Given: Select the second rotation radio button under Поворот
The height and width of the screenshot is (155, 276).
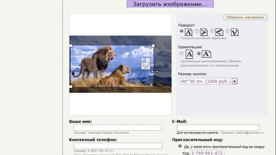Looking at the screenshot, I should pyautogui.click(x=197, y=31).
